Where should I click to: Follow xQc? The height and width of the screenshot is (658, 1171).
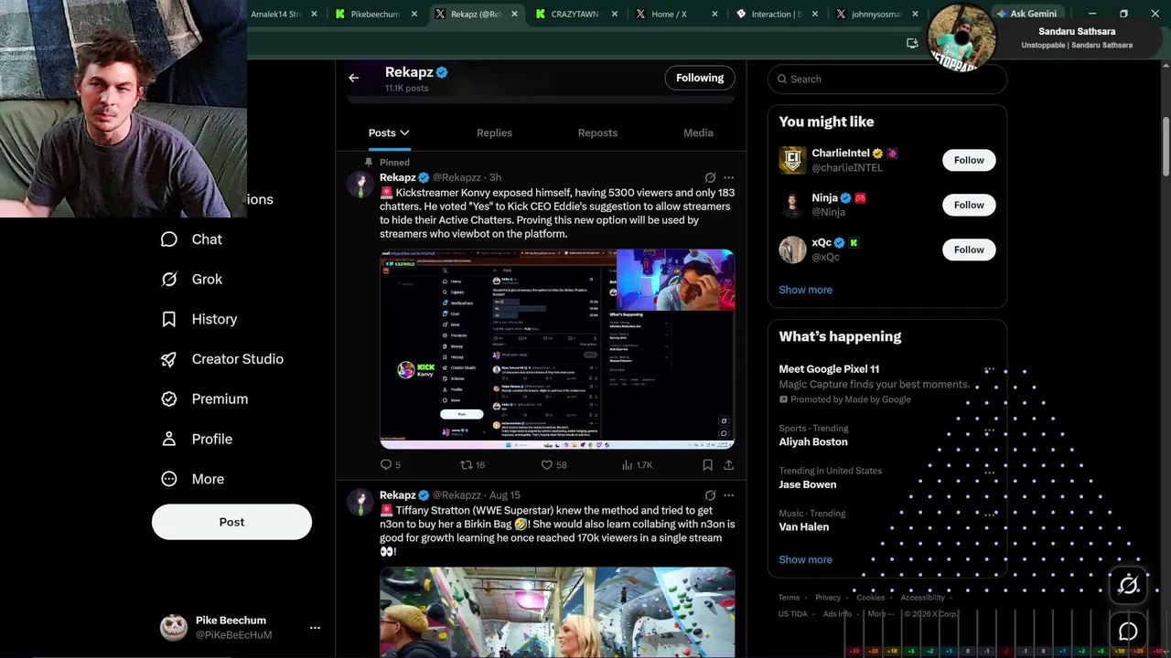[x=969, y=249]
